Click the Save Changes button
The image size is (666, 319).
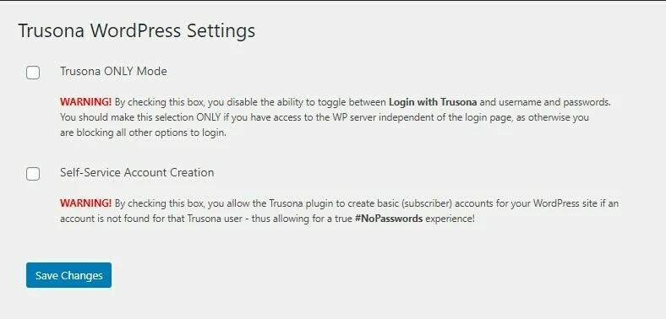click(68, 275)
